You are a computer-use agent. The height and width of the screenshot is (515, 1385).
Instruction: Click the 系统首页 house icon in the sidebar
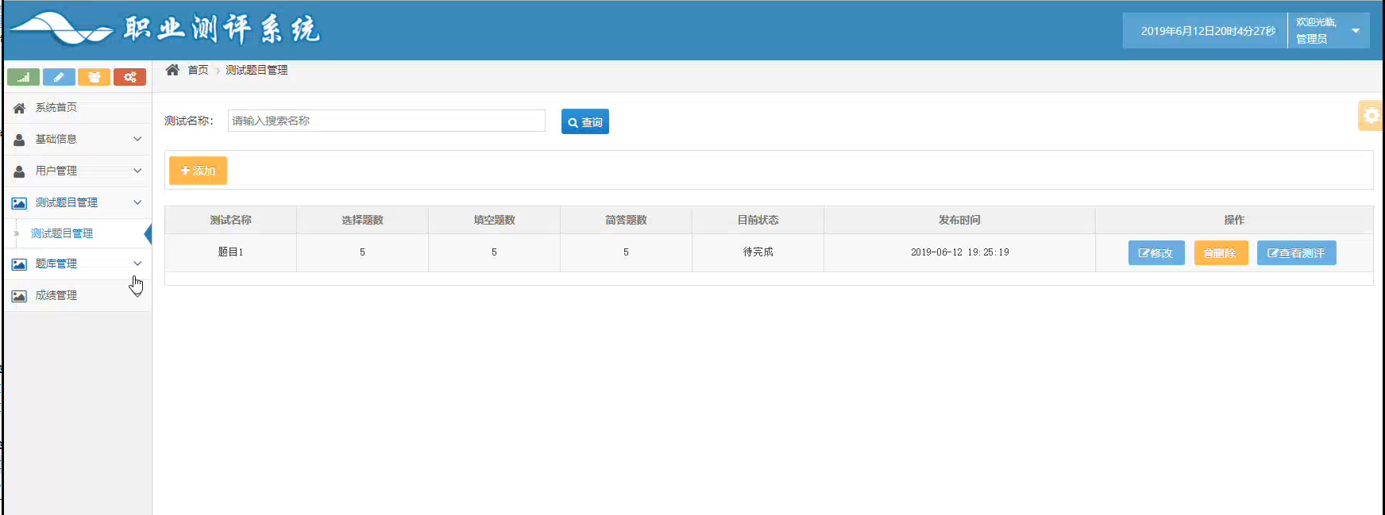click(19, 108)
